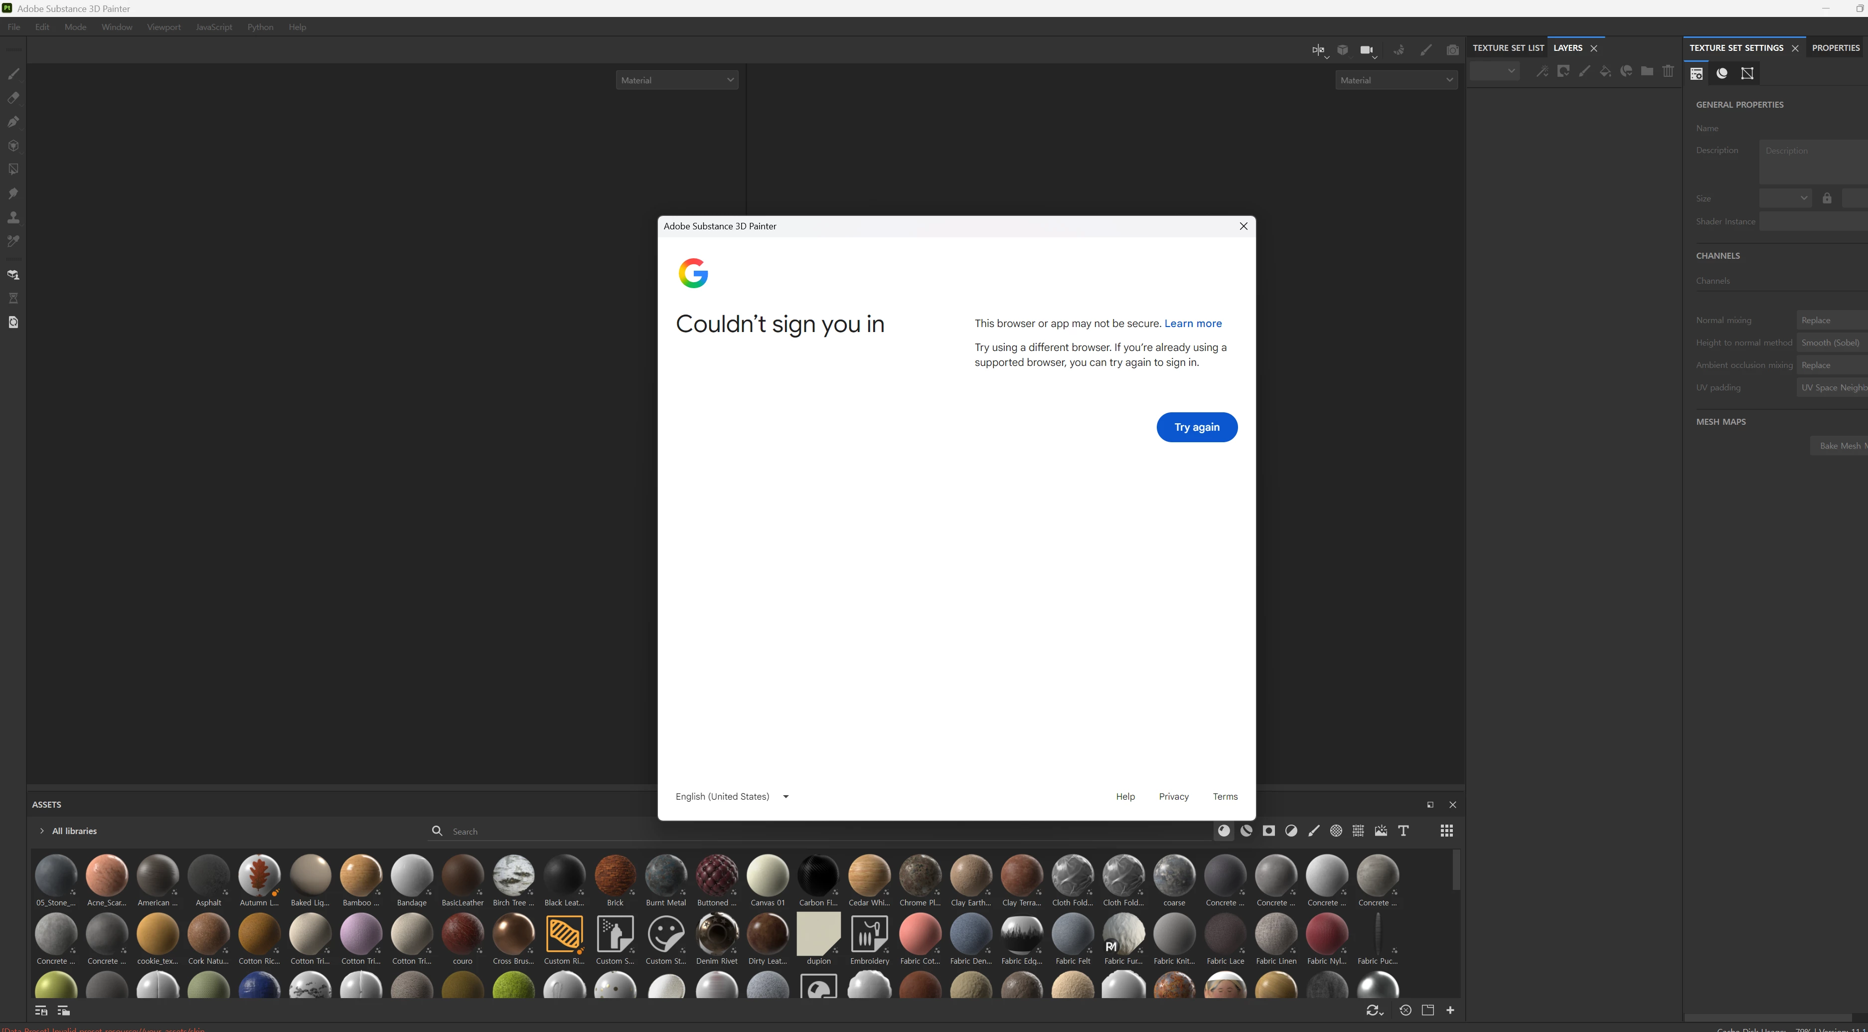This screenshot has height=1032, width=1868.
Task: Delete layer with trash icon
Action: point(1669,71)
